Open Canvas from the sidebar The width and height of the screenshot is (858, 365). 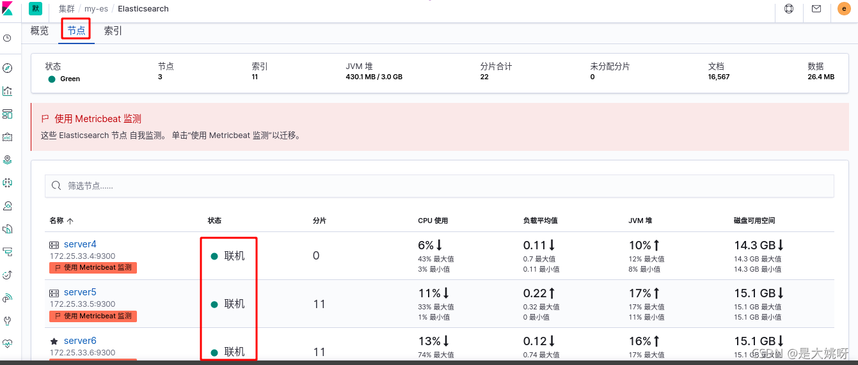click(x=7, y=137)
